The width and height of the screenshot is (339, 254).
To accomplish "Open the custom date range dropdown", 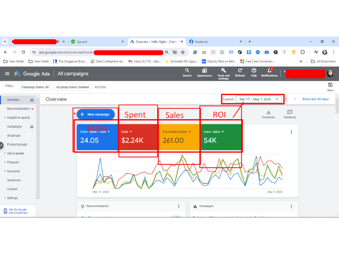I will pos(259,99).
